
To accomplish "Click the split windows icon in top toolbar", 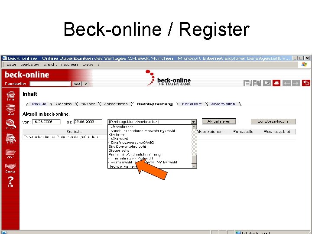I will pyautogui.click(x=257, y=83).
